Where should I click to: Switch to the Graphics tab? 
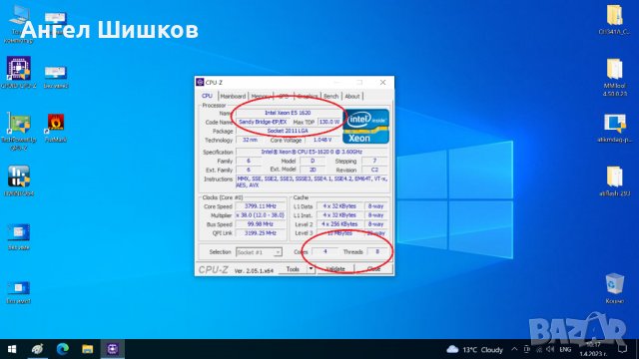point(308,96)
